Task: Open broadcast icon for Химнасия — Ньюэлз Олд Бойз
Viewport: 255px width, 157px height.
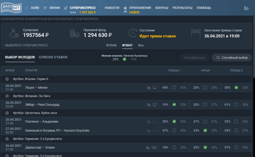Action: pos(155,131)
